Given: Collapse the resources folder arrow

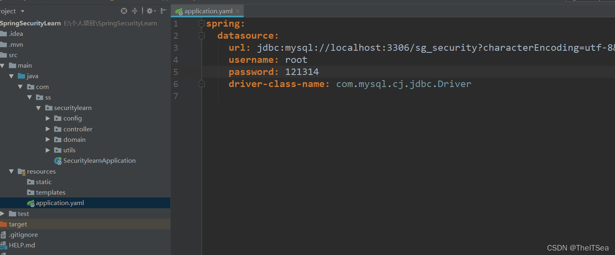Looking at the screenshot, I should (11, 171).
